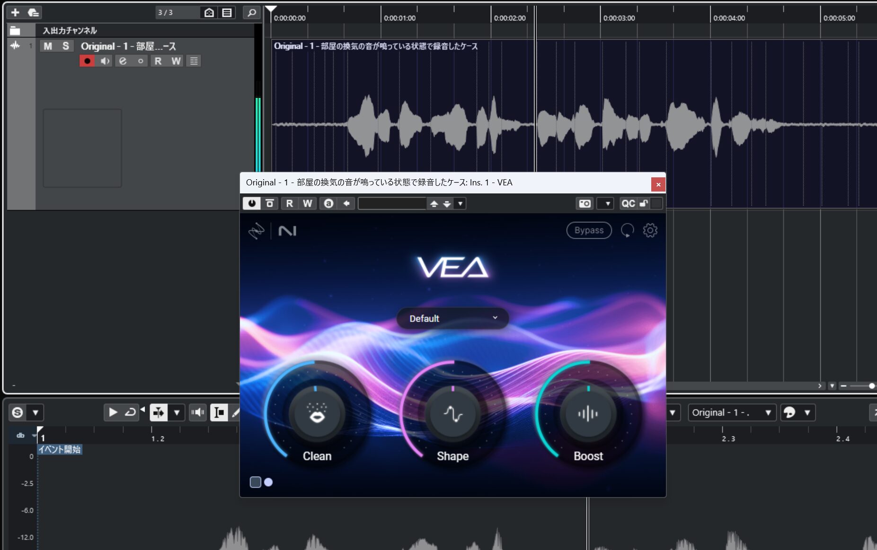Toggle monitor speaker on the track

(105, 61)
